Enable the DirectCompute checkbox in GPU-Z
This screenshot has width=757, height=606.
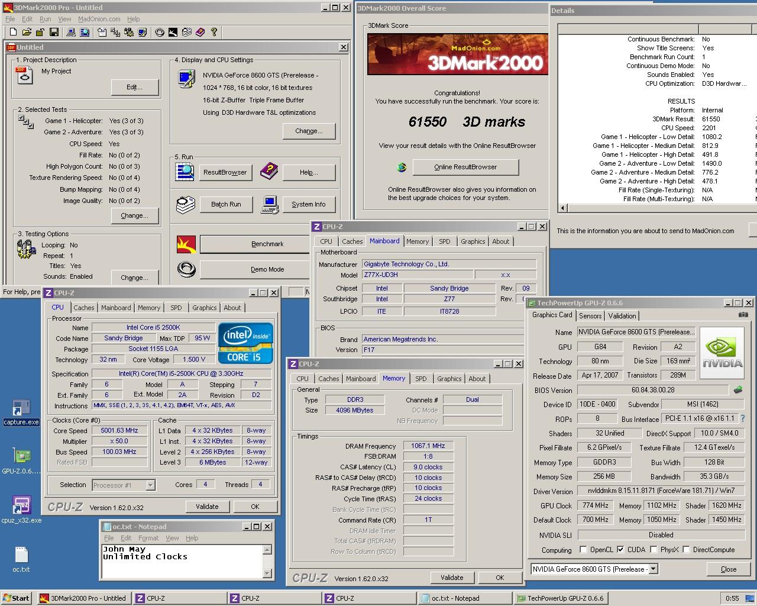click(x=686, y=550)
